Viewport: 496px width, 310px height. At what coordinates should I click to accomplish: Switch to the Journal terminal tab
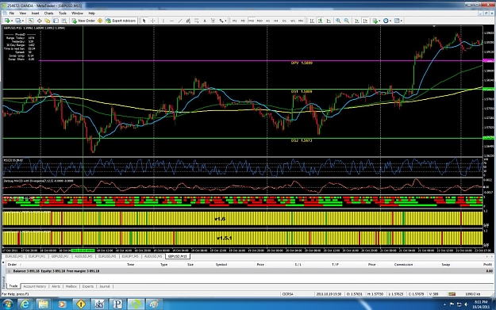(x=105, y=286)
